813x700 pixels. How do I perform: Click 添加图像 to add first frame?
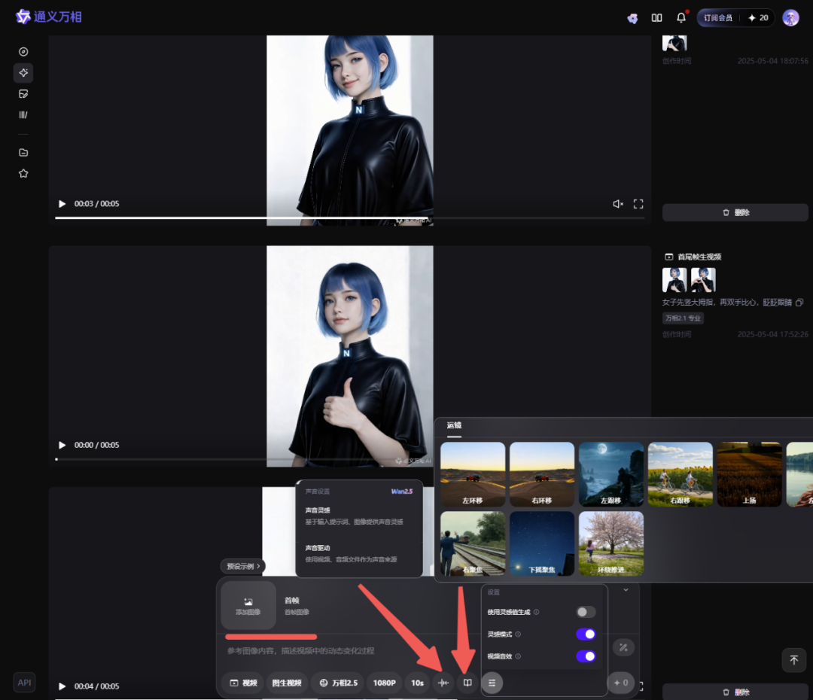coord(248,605)
